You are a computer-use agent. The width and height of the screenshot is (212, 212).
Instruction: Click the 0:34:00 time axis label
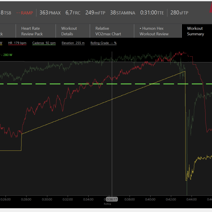click(89, 200)
